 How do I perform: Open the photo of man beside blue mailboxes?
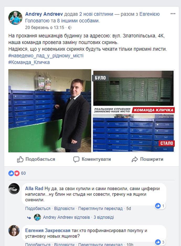click(50, 111)
